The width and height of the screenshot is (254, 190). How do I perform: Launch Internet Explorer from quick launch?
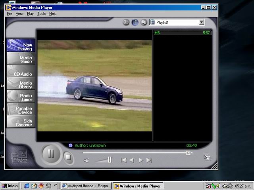27,186
